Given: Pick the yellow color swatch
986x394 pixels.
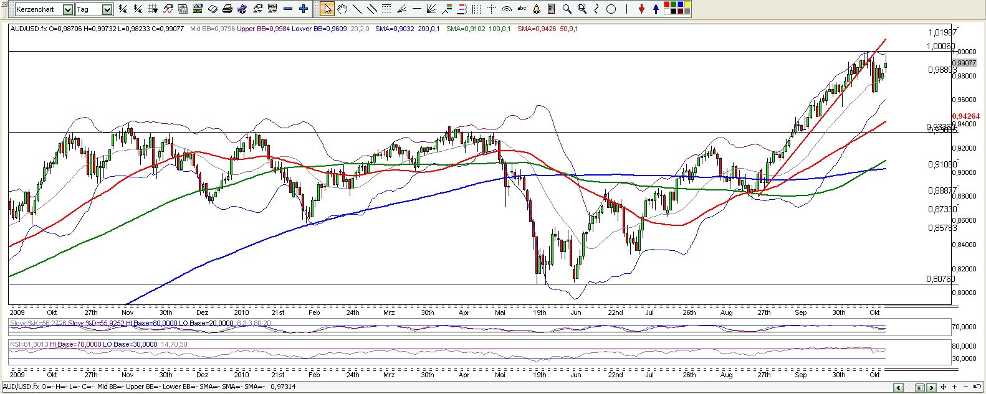Looking at the screenshot, I should (687, 4).
